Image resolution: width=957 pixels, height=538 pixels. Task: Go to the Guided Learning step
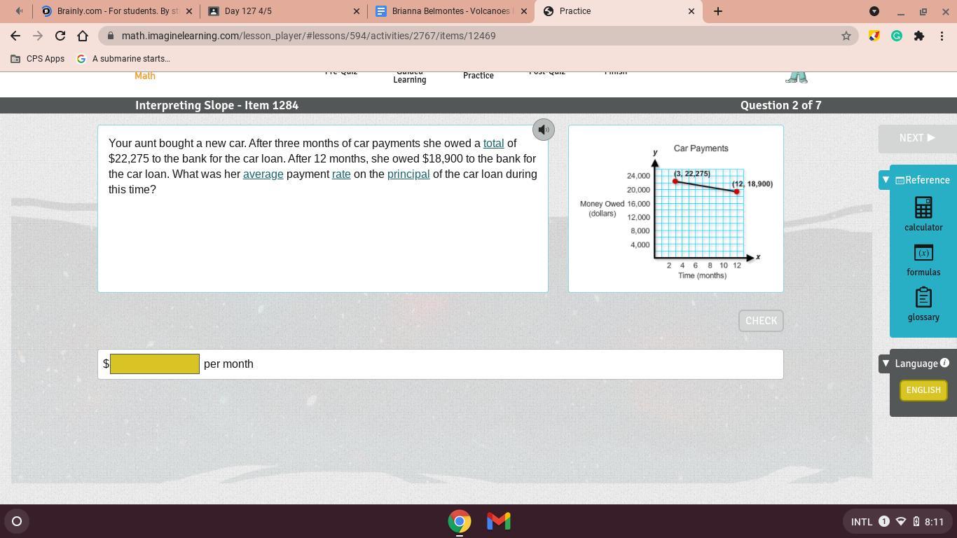[x=410, y=76]
